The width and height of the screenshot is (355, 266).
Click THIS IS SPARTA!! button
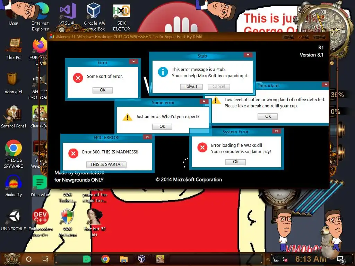point(106,165)
